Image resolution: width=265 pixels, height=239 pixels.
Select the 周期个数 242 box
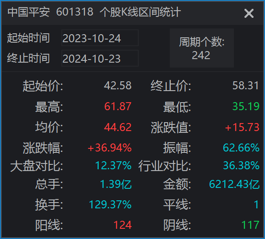(x=201, y=48)
